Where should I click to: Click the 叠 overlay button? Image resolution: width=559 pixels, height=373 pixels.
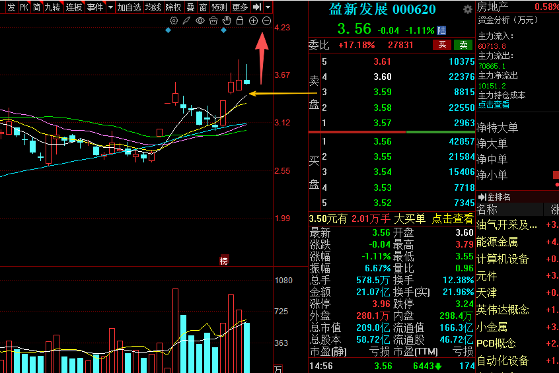(191, 7)
